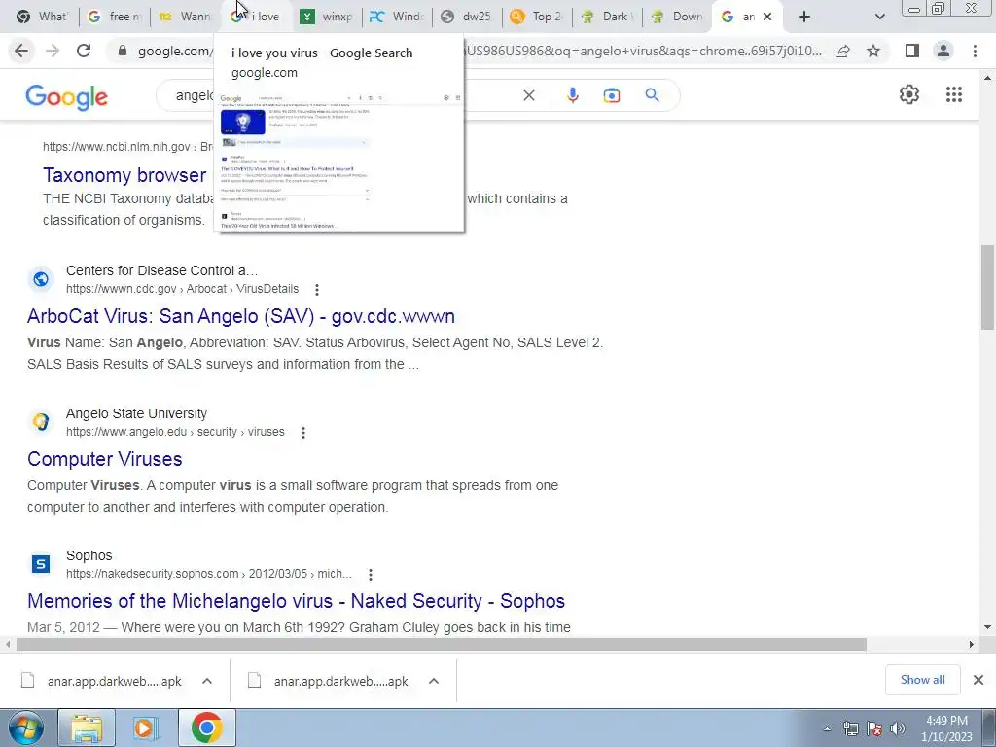Screen dimensions: 996x747
Task: Open the Chrome side panel
Action: (x=912, y=51)
